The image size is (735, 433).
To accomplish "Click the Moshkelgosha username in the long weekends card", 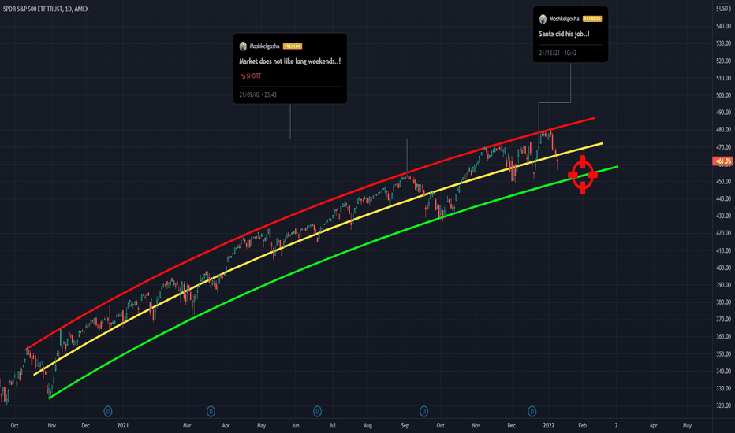I will [264, 46].
